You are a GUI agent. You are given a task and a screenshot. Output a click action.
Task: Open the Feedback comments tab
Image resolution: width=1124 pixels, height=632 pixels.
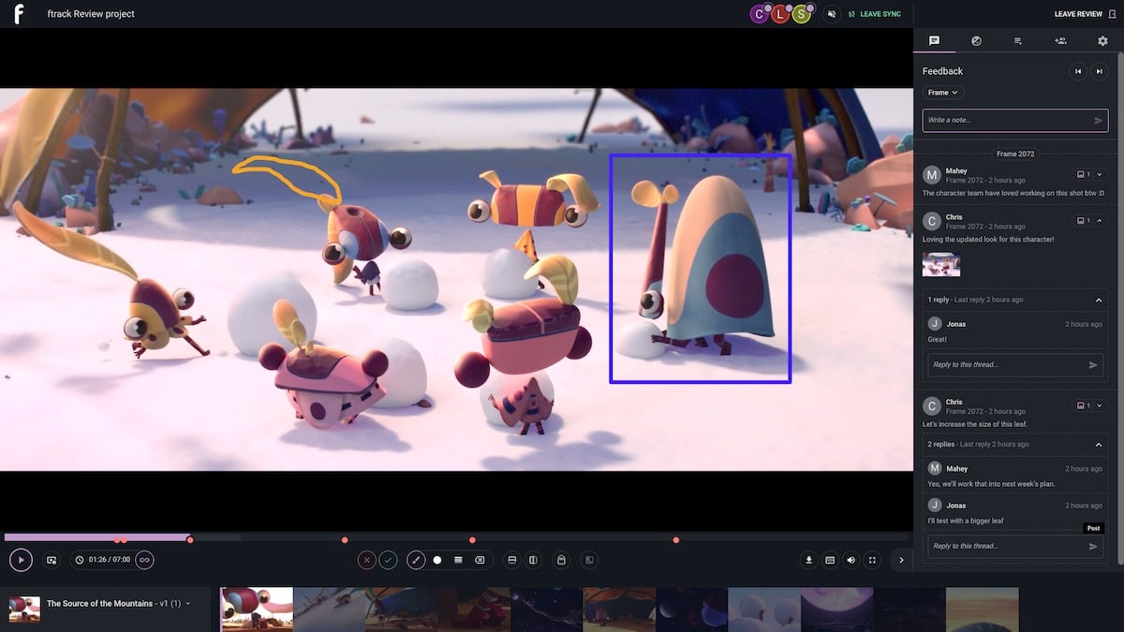934,40
